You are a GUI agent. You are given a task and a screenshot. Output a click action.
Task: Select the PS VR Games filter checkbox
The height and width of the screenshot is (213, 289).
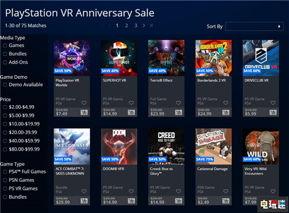click(x=5, y=189)
